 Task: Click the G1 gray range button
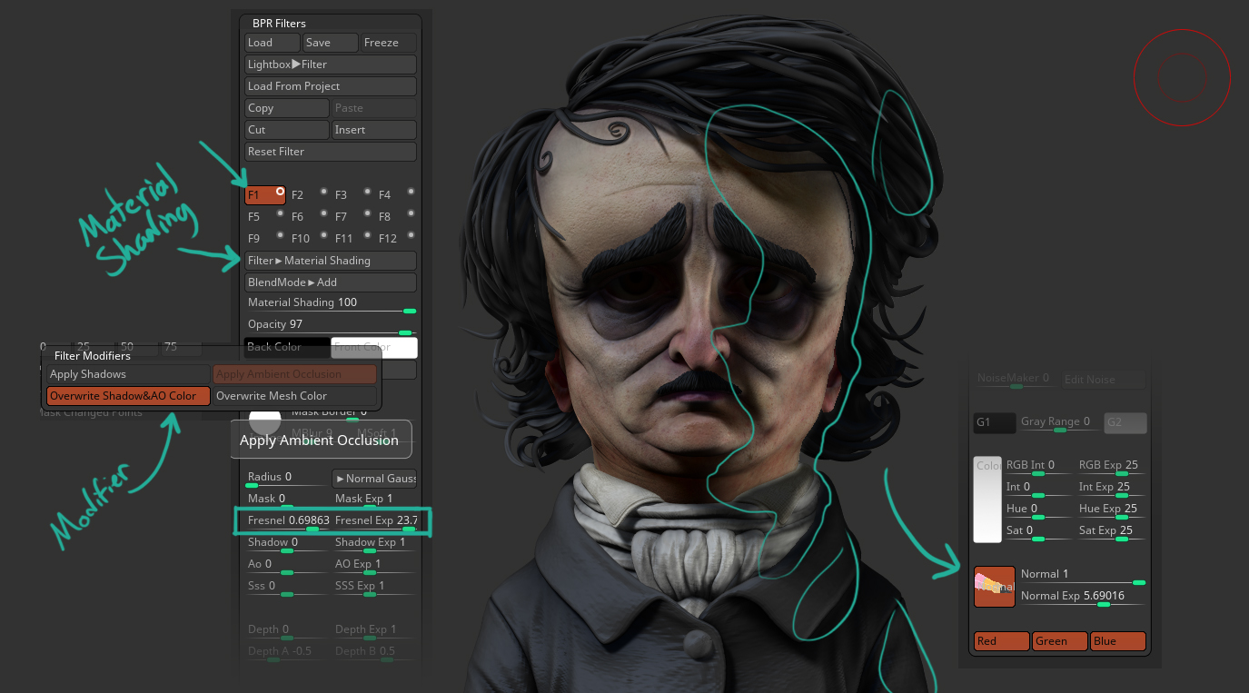995,423
